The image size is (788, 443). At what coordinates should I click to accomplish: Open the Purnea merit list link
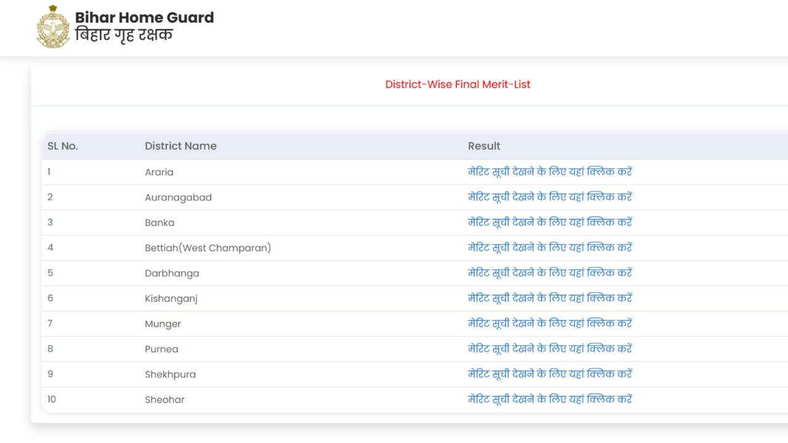(550, 348)
